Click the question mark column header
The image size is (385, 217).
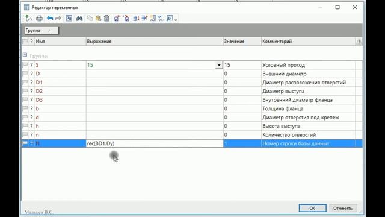point(31,42)
